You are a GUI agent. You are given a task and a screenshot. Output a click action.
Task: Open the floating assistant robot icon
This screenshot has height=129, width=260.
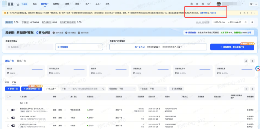coord(258,68)
